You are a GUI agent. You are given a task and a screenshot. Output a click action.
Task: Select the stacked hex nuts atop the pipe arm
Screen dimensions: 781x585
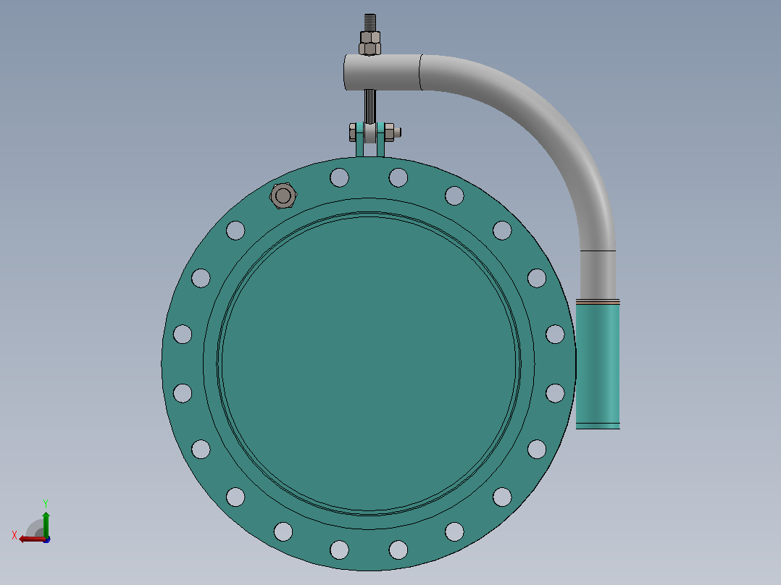click(369, 43)
